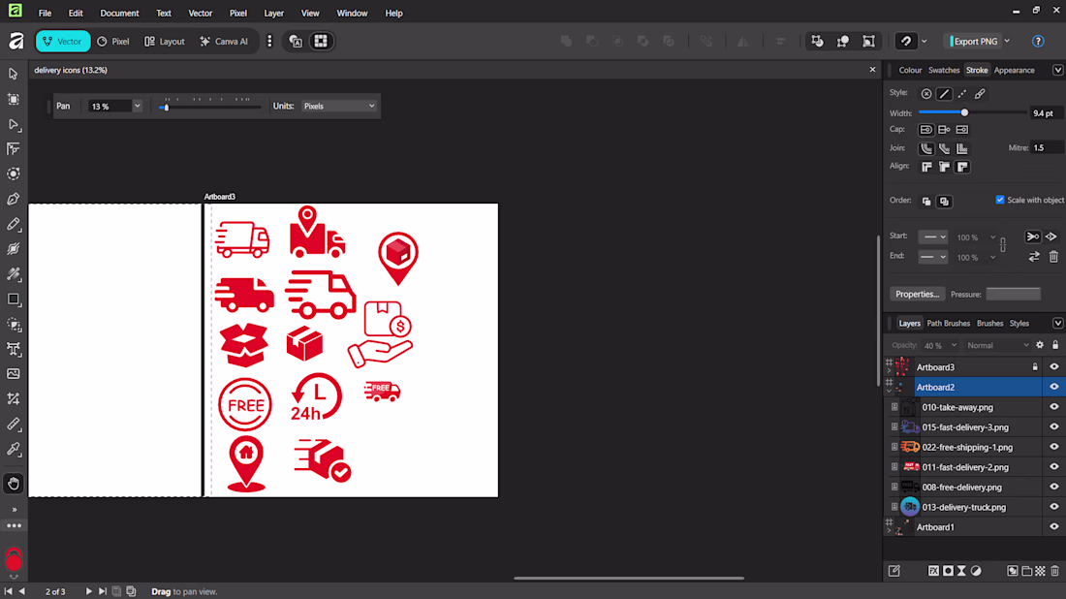
Task: Delete layer using Layers panel trash icon
Action: coord(1054,571)
